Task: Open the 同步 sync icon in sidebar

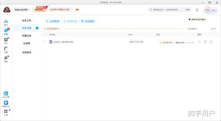Action: click(6, 40)
